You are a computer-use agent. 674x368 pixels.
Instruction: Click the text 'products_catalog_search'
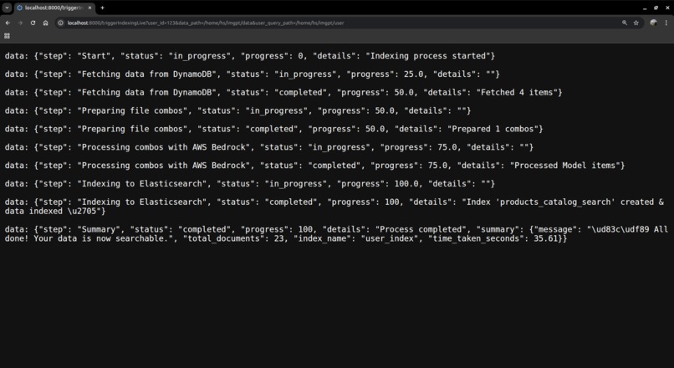coord(554,202)
